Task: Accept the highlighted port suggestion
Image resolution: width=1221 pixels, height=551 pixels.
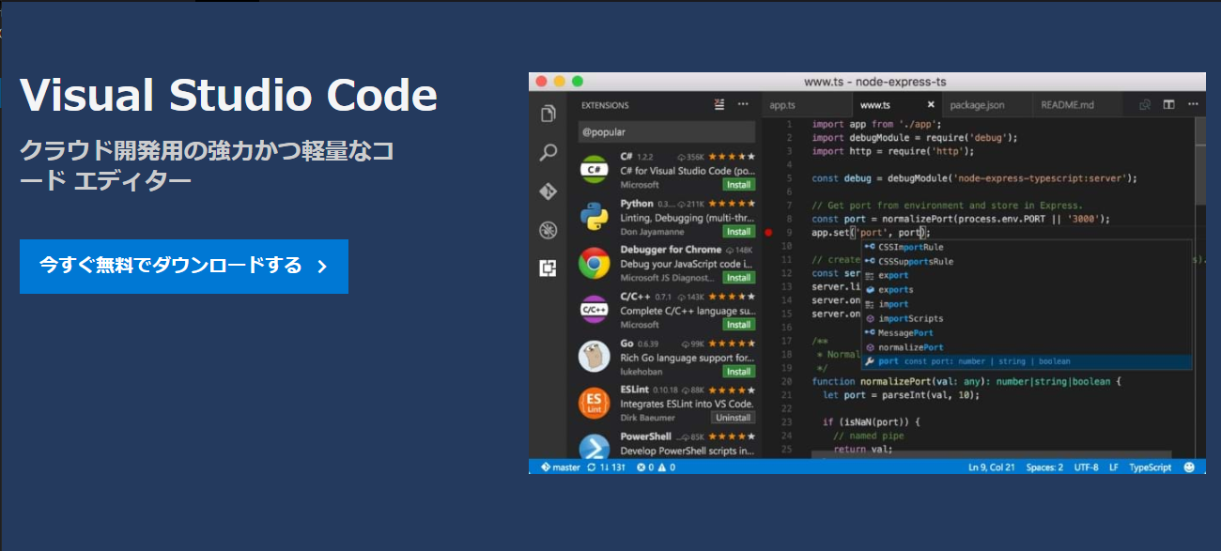Action: 1027,361
